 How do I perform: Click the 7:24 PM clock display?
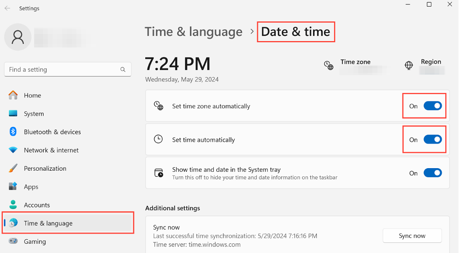[178, 64]
